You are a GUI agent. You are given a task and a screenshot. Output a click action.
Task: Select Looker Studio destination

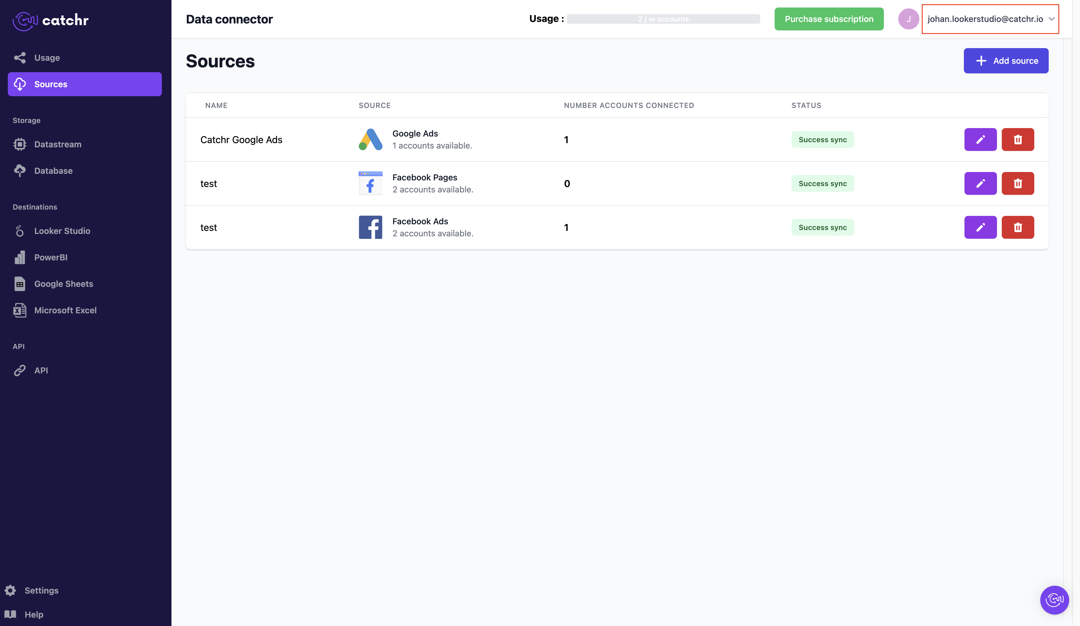tap(62, 231)
